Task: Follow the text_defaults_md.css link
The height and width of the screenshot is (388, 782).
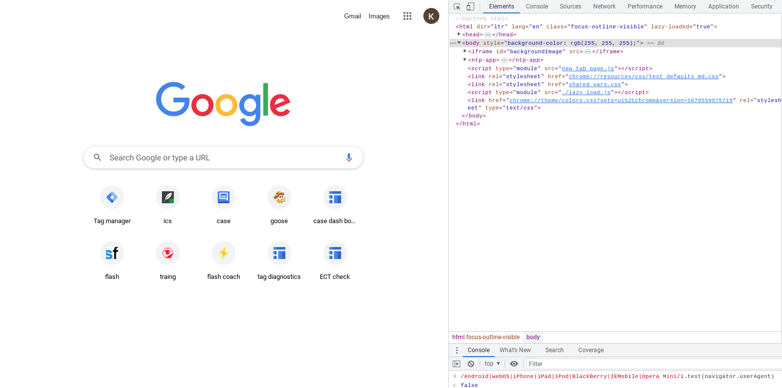Action: (x=644, y=77)
